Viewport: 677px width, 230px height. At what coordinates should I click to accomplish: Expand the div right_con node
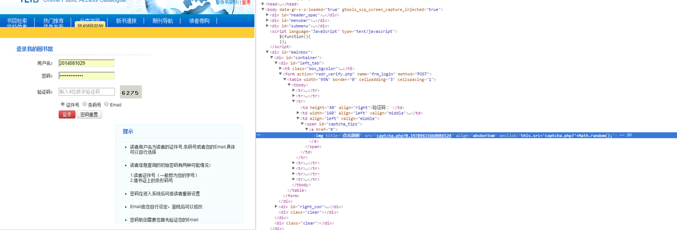pyautogui.click(x=276, y=207)
